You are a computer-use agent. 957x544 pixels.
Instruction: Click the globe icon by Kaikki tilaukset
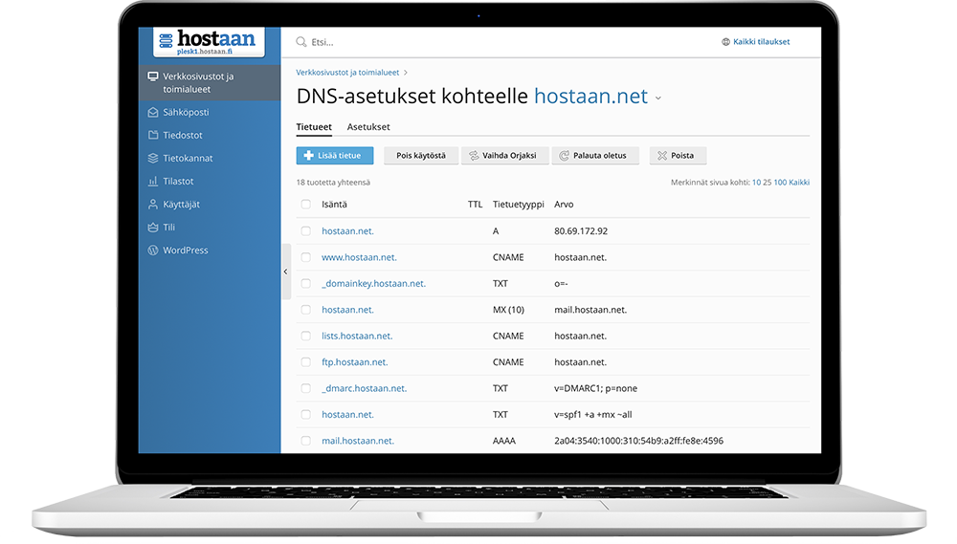tap(725, 42)
